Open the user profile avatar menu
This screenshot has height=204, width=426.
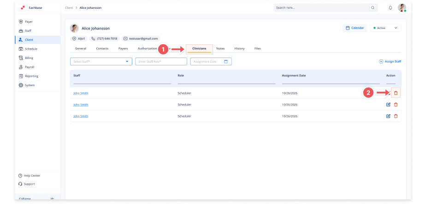click(x=402, y=7)
